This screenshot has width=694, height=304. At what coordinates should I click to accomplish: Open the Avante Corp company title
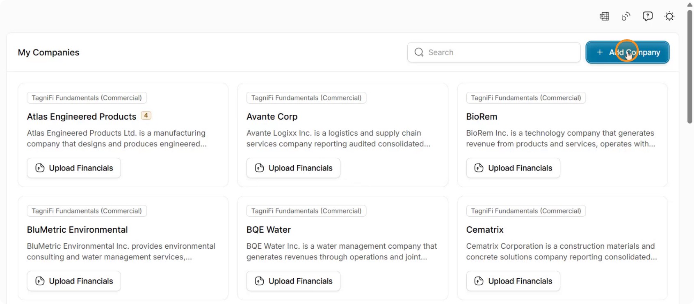(x=272, y=117)
